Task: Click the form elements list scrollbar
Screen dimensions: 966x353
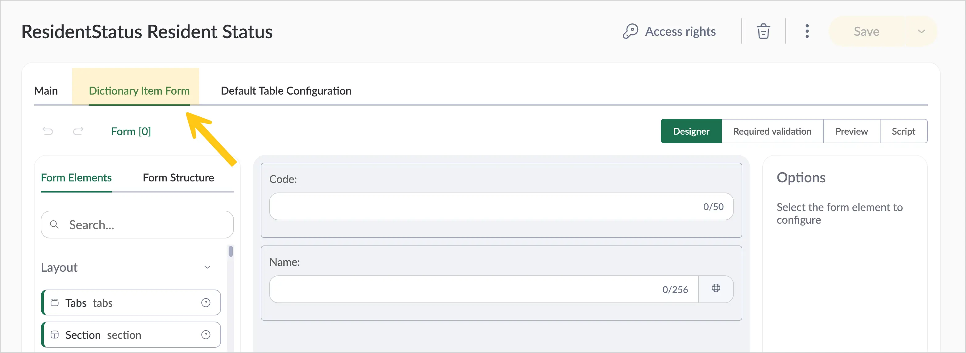Action: pos(231,251)
